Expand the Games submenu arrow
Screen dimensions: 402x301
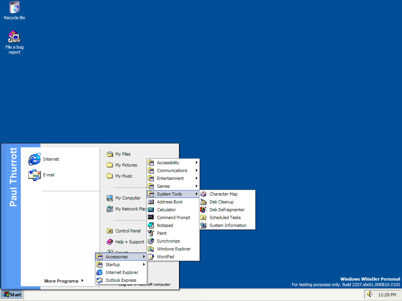[197, 186]
